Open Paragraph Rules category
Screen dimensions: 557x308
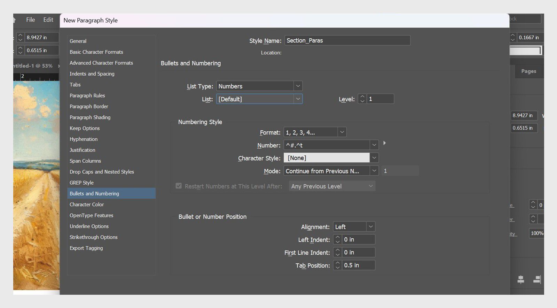click(111, 95)
